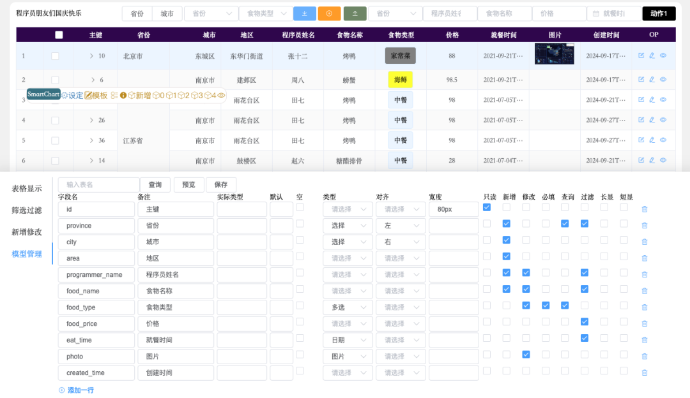Click the green upload icon in the toolbar

[x=355, y=13]
